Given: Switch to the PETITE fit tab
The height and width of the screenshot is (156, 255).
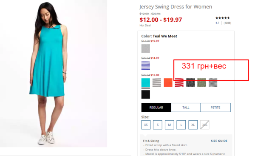Looking at the screenshot, I should coord(215,108).
